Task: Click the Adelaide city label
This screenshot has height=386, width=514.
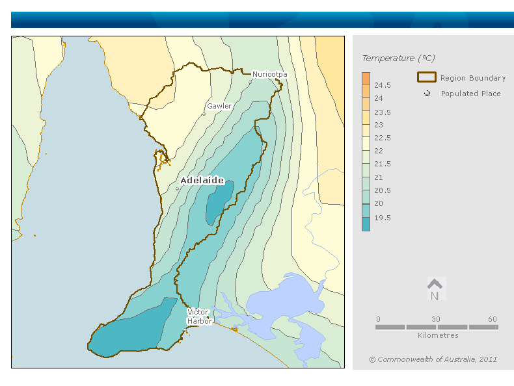Action: coord(202,181)
